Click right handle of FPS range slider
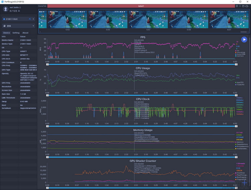 (x=236, y=64)
